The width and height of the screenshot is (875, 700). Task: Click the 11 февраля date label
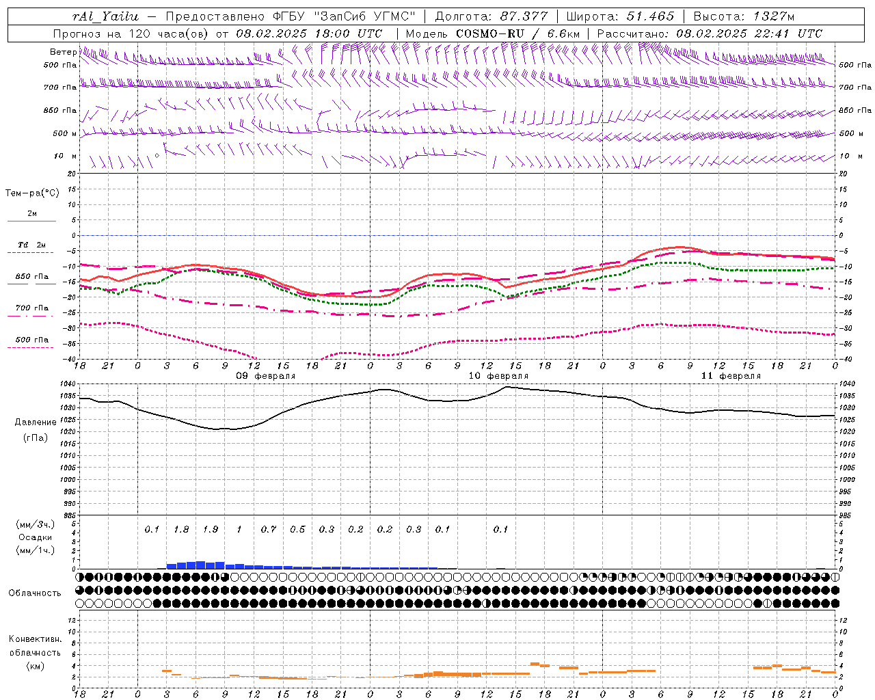coord(731,376)
